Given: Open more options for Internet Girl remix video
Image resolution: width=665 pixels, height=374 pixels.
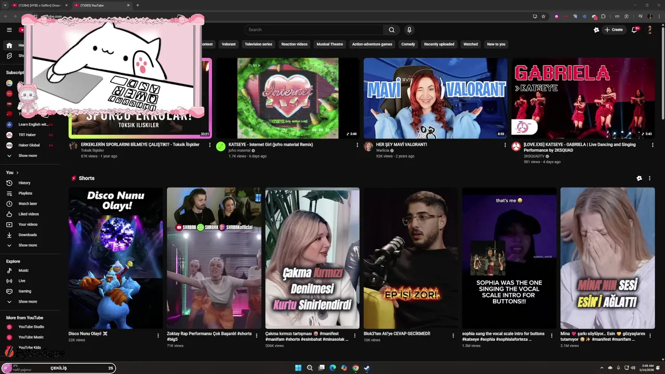Looking at the screenshot, I should point(357,145).
